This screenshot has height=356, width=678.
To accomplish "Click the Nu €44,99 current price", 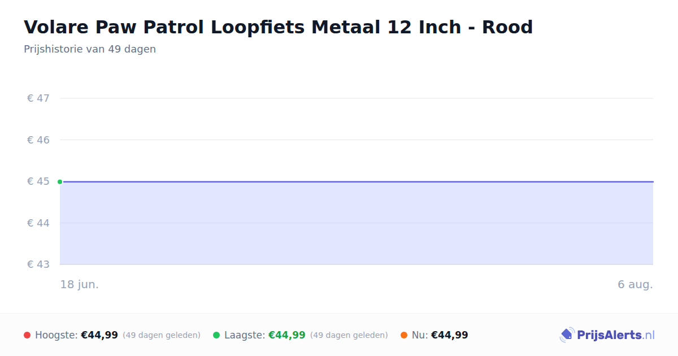I will point(450,335).
